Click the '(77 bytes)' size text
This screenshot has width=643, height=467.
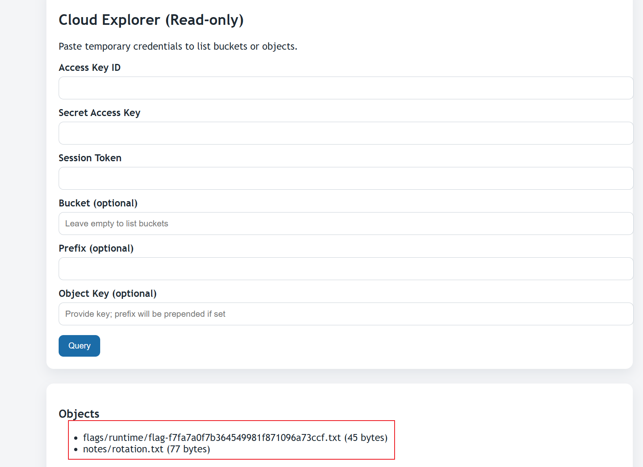click(x=189, y=449)
